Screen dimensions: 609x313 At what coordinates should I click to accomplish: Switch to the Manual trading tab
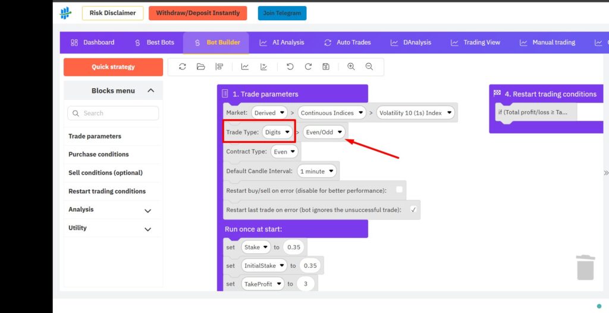coord(547,42)
